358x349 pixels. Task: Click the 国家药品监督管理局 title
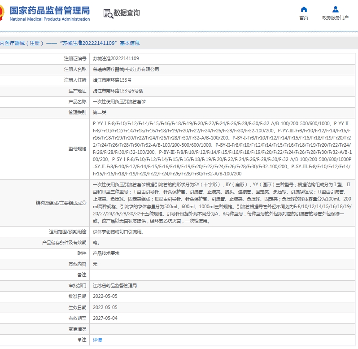click(50, 10)
